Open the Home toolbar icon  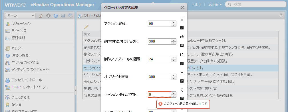pos(41,16)
